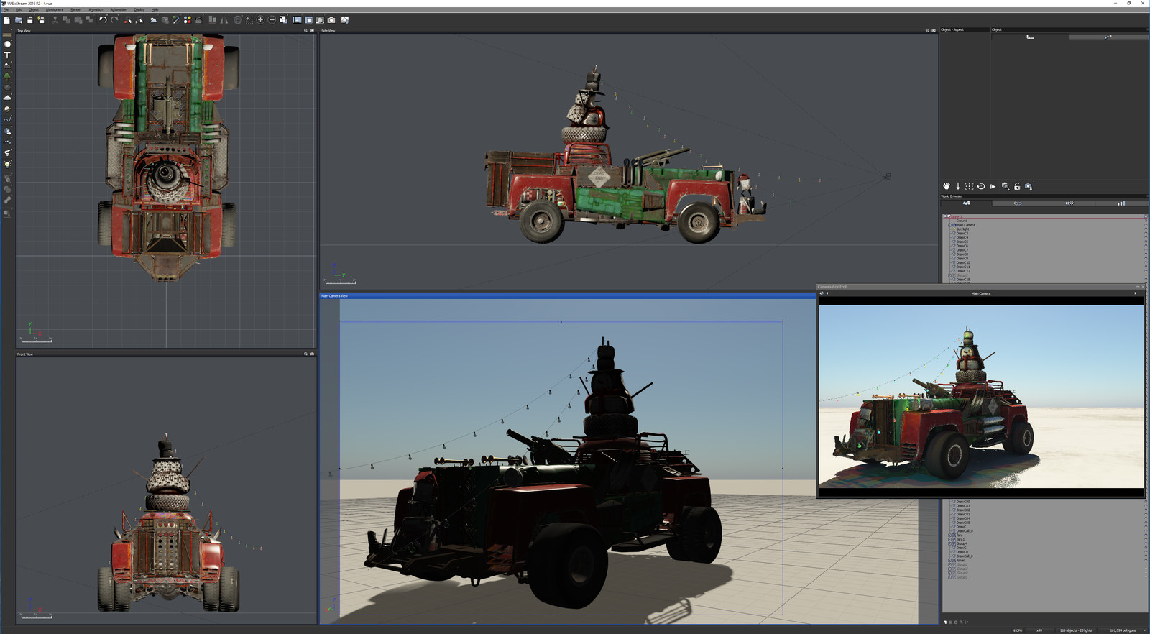1150x634 pixels.
Task: Select the spline curve tool
Action: coord(7,120)
